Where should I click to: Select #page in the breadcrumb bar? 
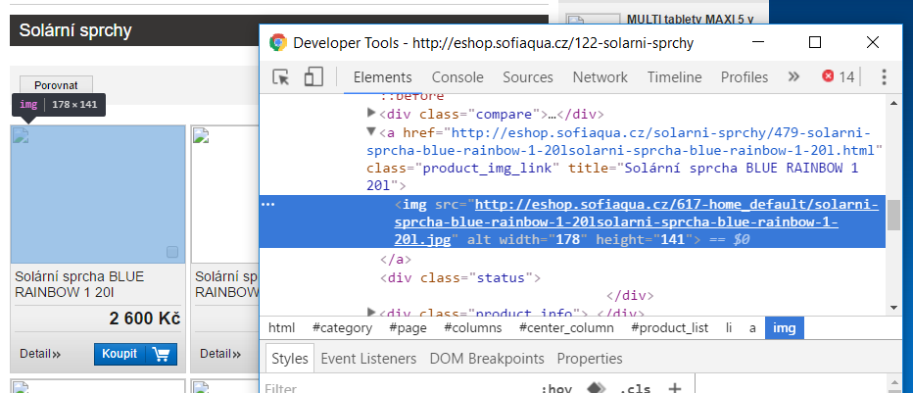click(407, 327)
